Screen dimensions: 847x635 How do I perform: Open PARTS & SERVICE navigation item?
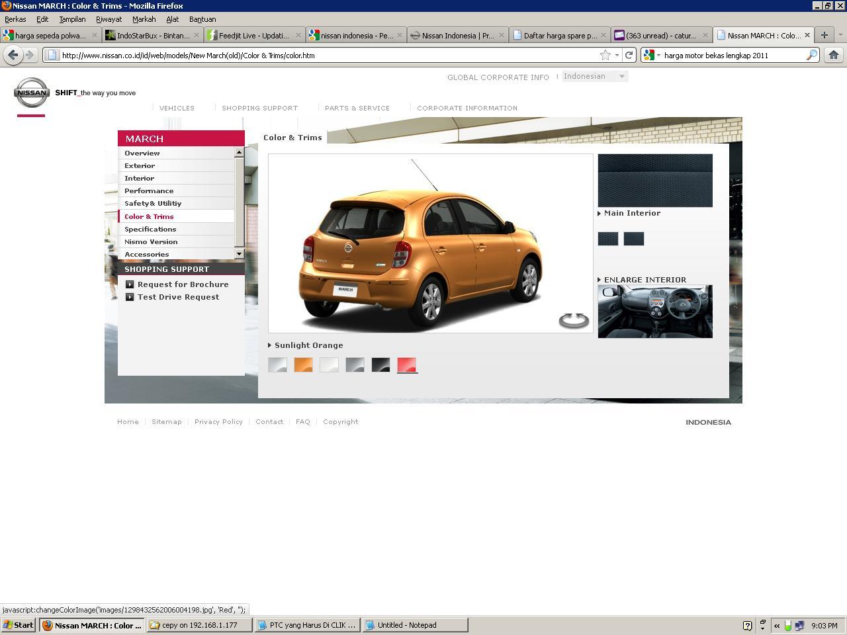coord(357,108)
